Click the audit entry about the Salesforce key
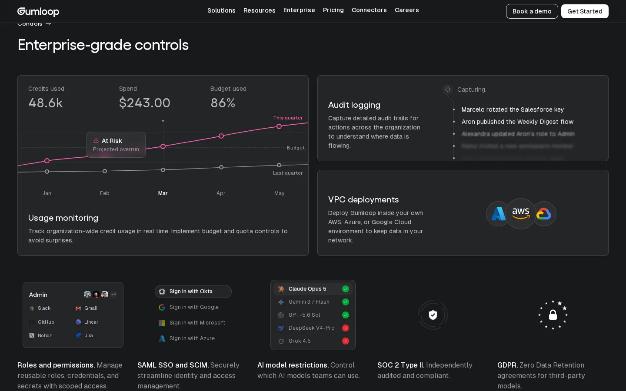 [513, 109]
